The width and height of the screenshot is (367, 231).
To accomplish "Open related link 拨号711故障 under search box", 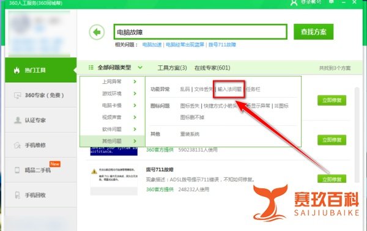I will point(222,45).
